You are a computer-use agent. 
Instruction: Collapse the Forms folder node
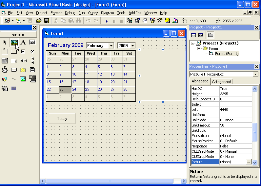tap(199, 48)
